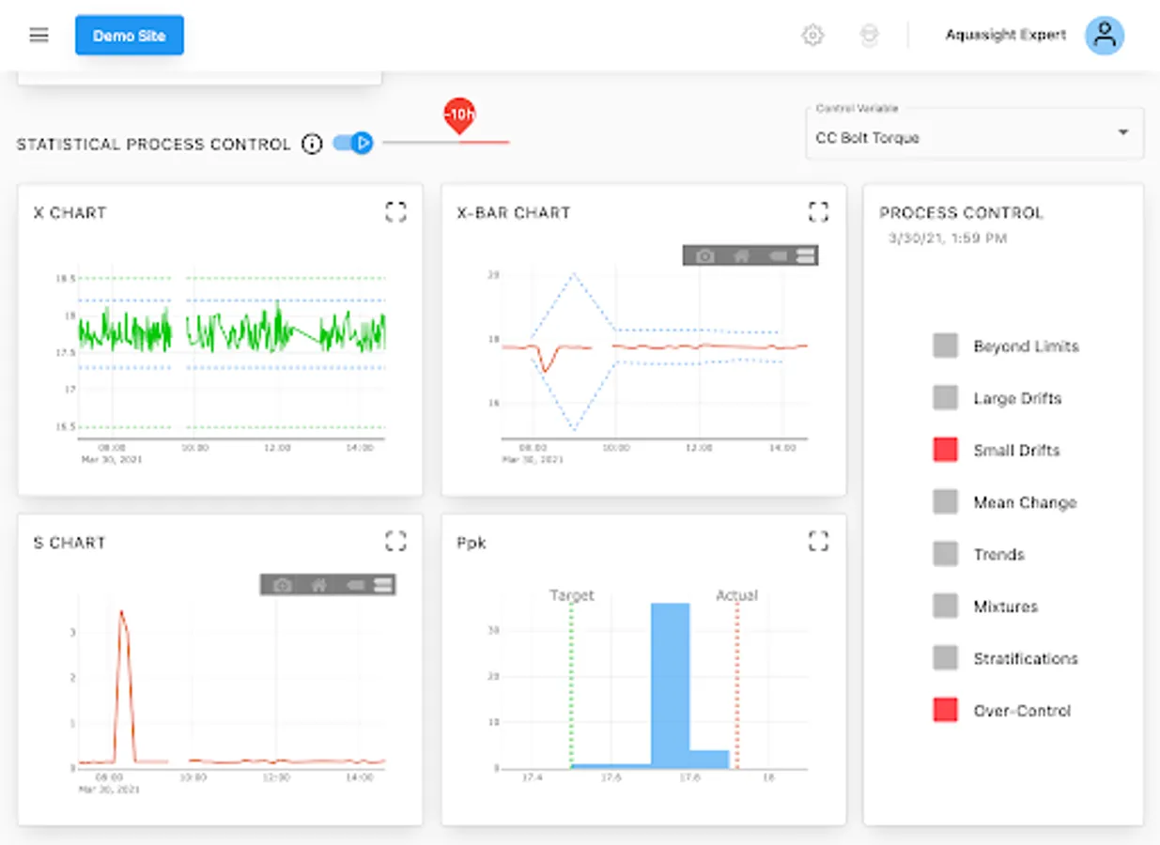
Task: Open settings gear icon in header
Action: (x=812, y=36)
